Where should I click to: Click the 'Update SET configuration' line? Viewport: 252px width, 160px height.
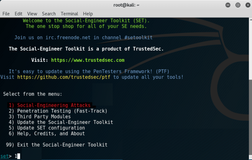(x=47, y=128)
